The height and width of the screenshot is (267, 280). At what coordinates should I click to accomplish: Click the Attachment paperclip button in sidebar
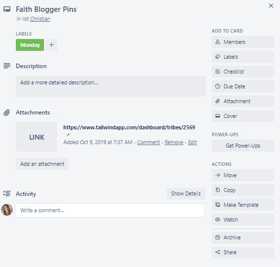pos(243,101)
